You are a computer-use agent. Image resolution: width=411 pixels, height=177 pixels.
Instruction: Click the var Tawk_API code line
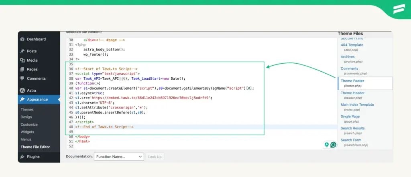[130, 79]
